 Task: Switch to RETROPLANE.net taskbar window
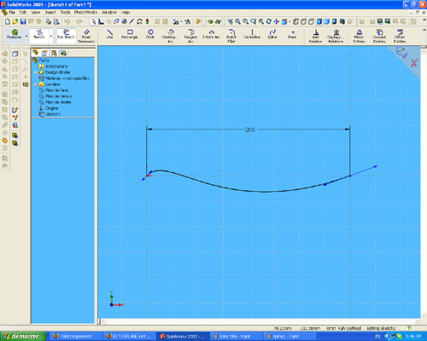point(130,337)
